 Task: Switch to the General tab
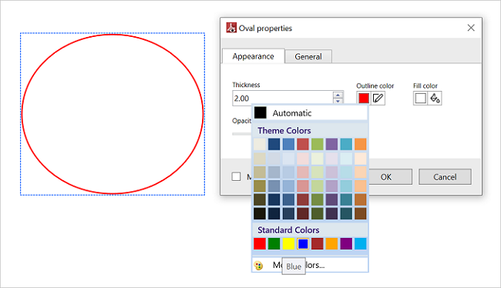click(308, 56)
